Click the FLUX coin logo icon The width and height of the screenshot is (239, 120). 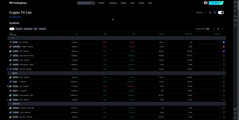point(10,112)
